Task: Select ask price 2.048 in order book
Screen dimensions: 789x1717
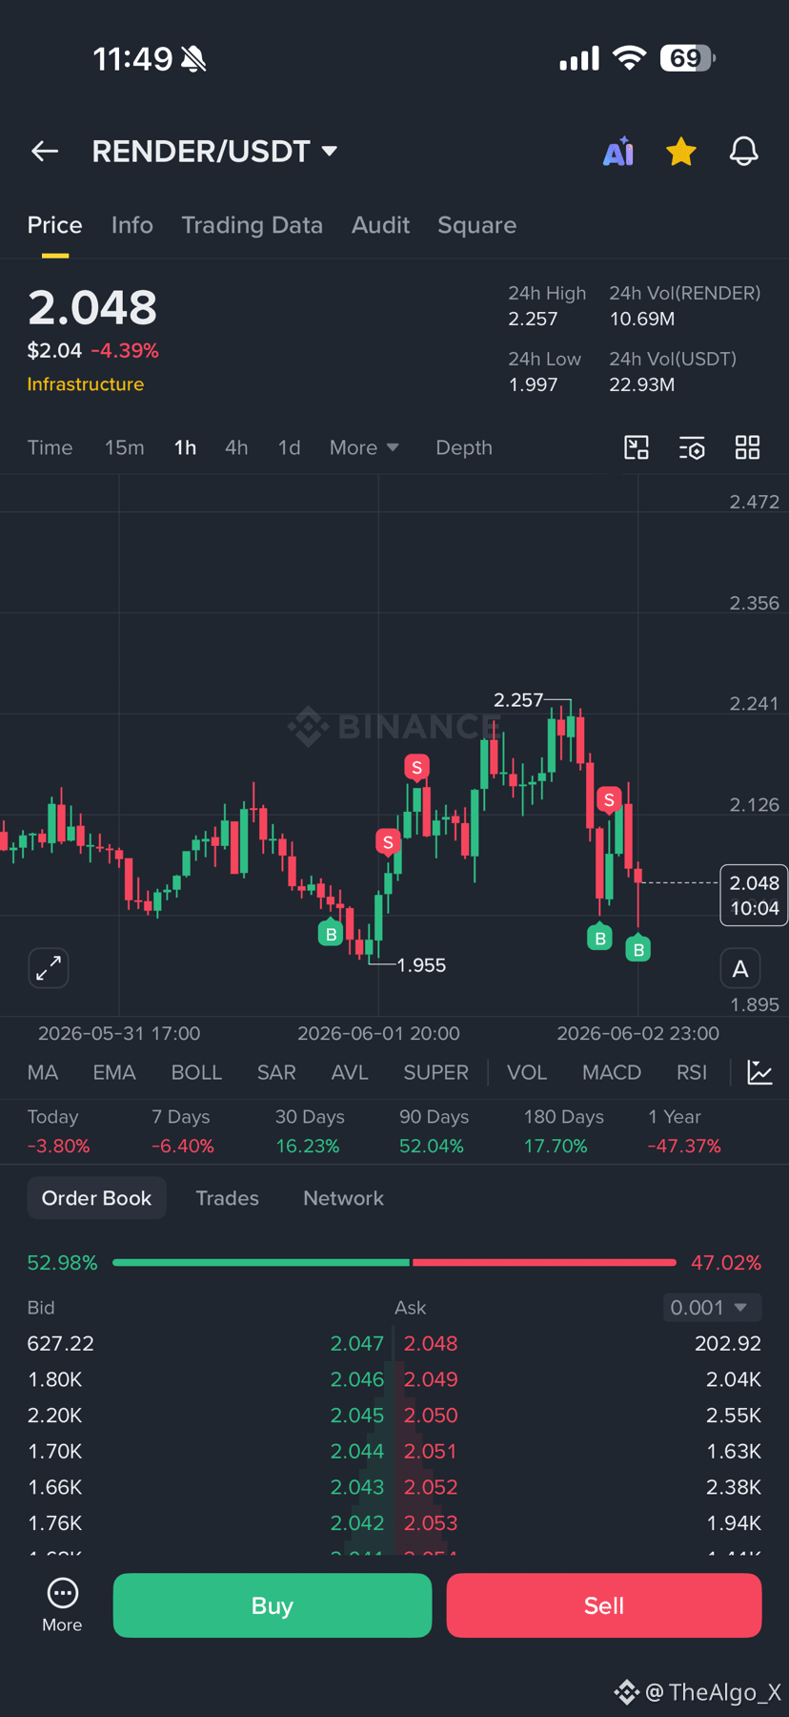Action: pyautogui.click(x=431, y=1343)
